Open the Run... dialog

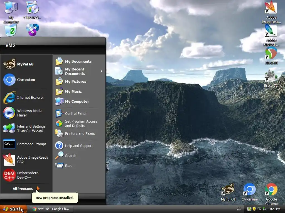[79, 166]
